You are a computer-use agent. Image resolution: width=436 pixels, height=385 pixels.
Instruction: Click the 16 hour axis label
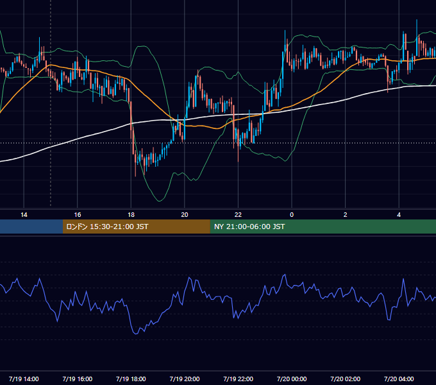[78, 215]
